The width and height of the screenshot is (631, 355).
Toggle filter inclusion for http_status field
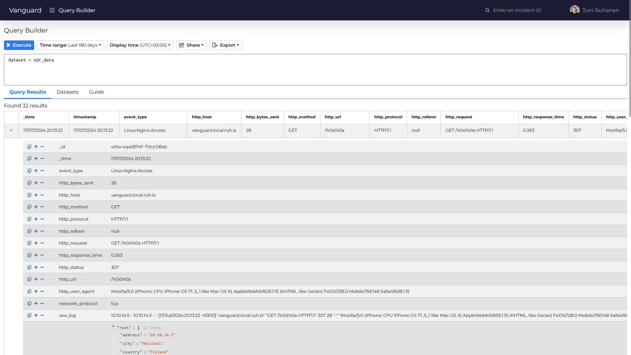coord(36,267)
